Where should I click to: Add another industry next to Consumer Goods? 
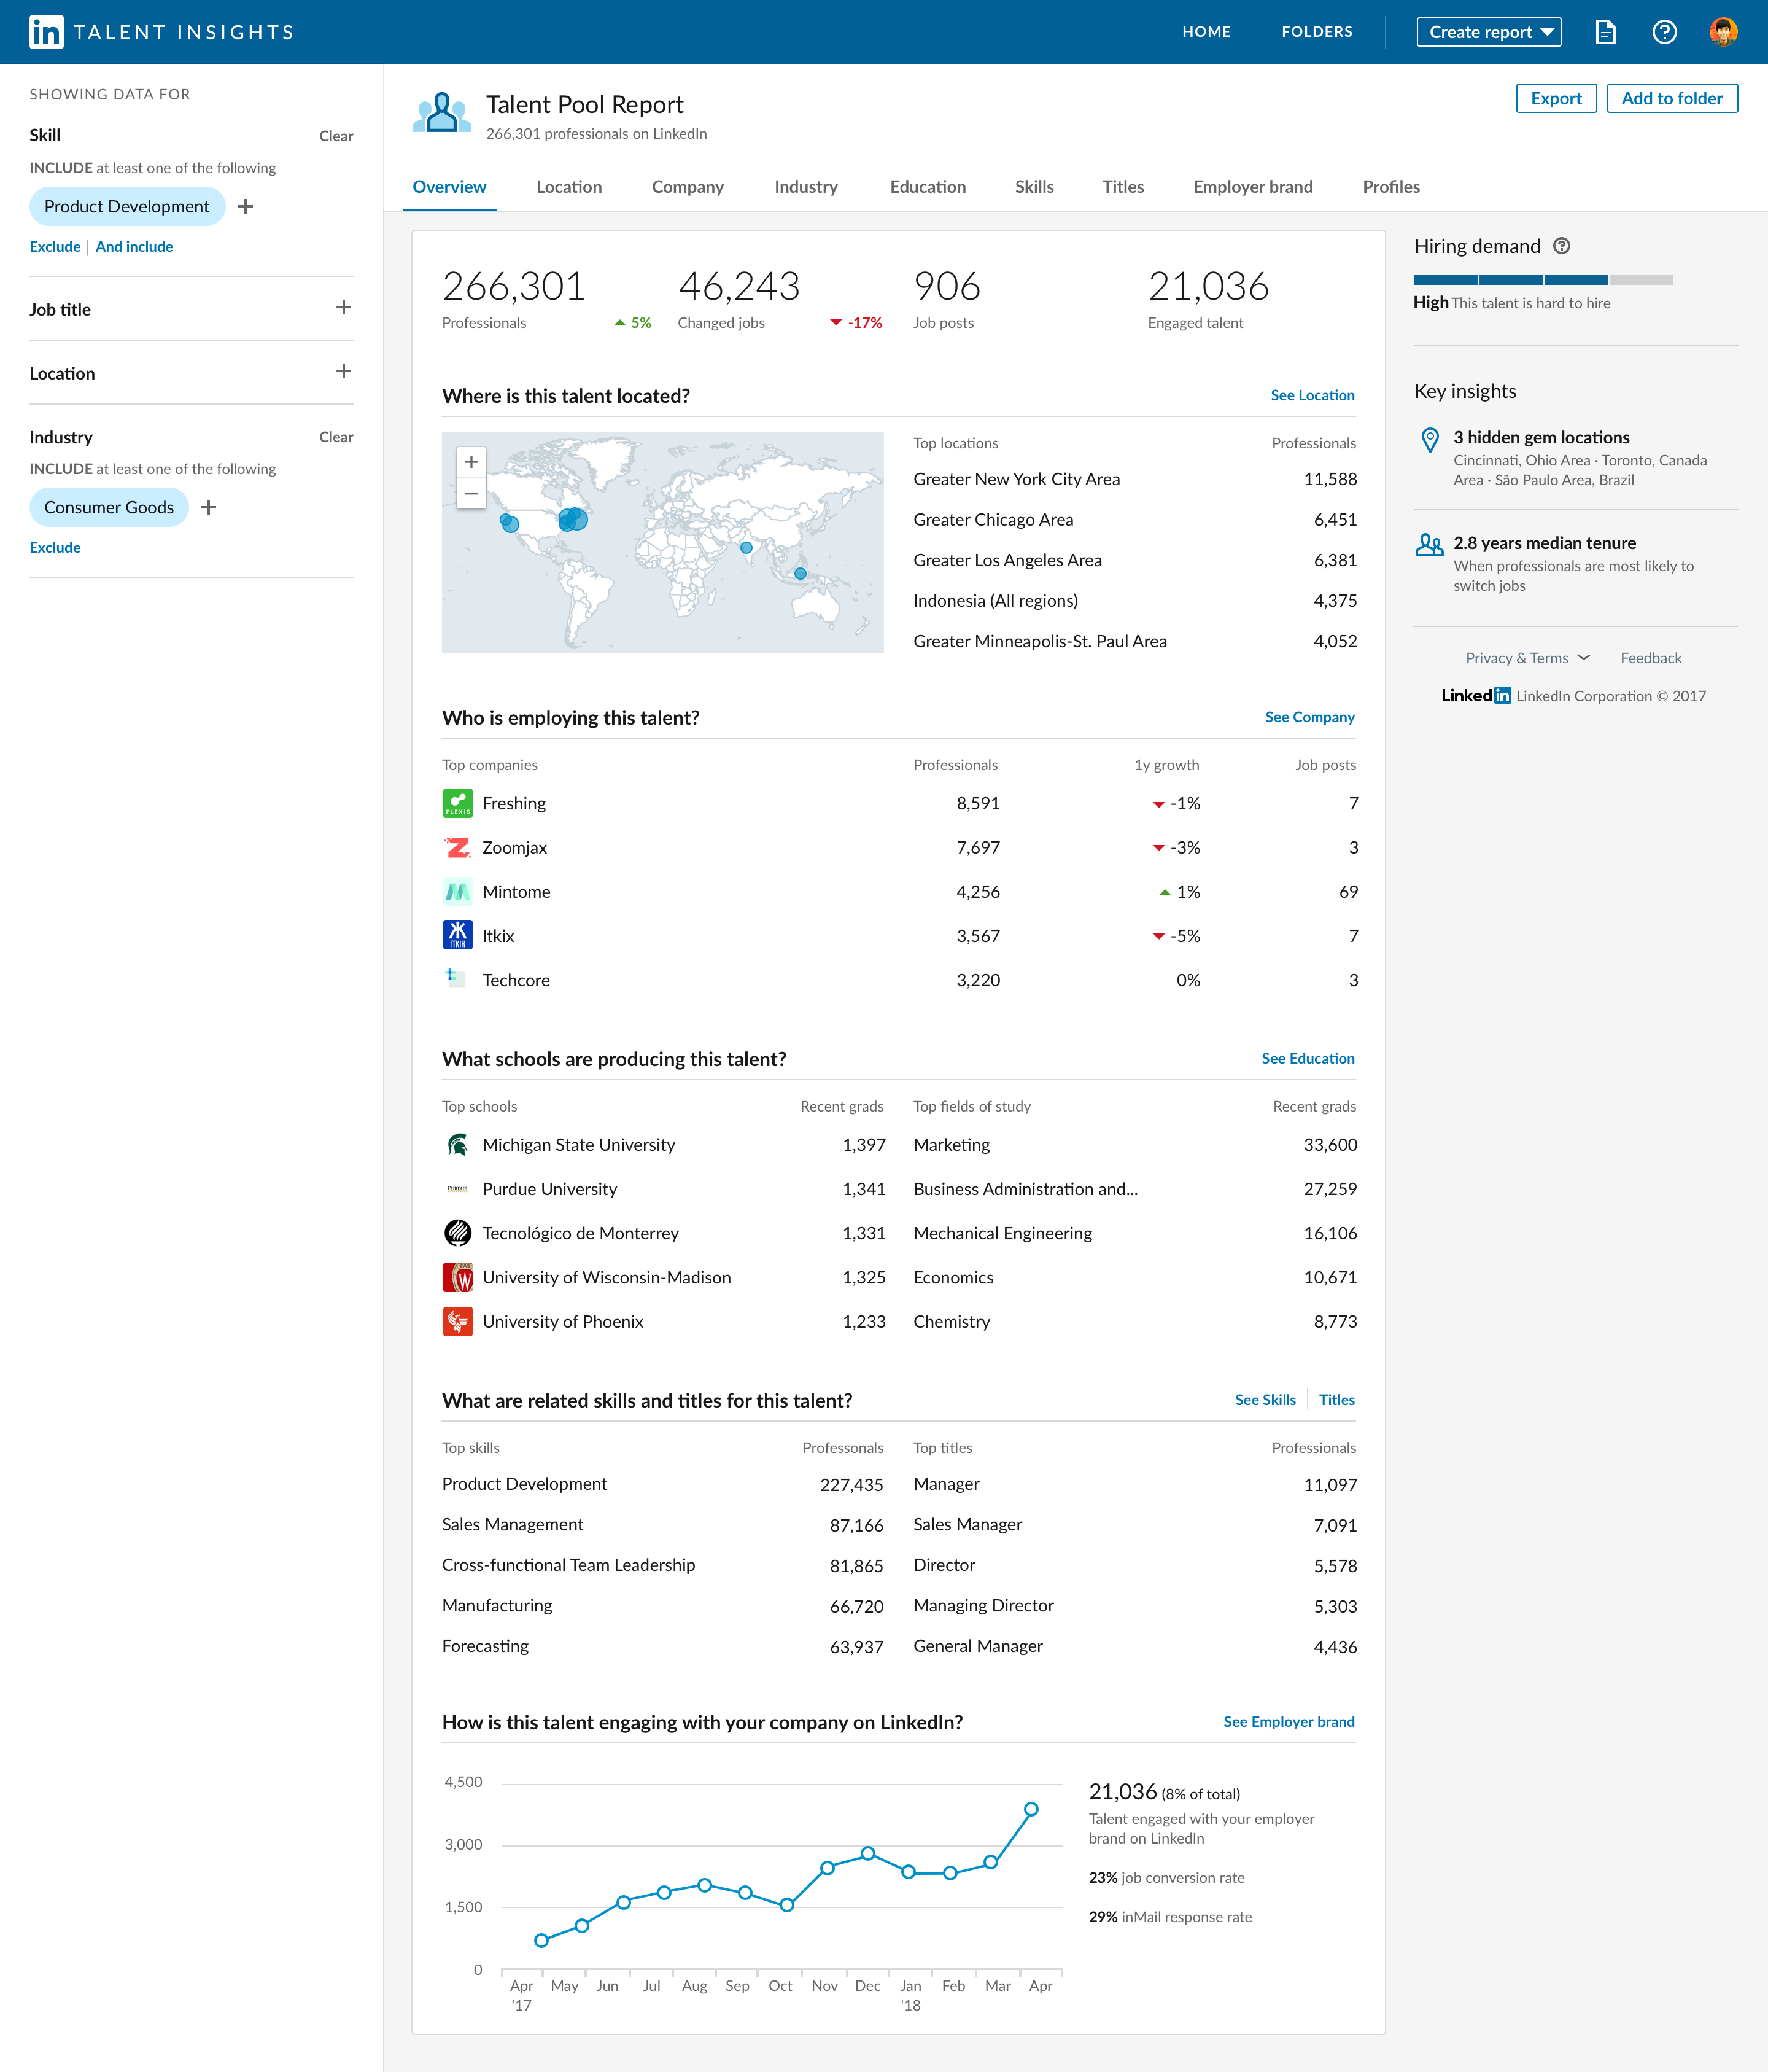[x=209, y=508]
